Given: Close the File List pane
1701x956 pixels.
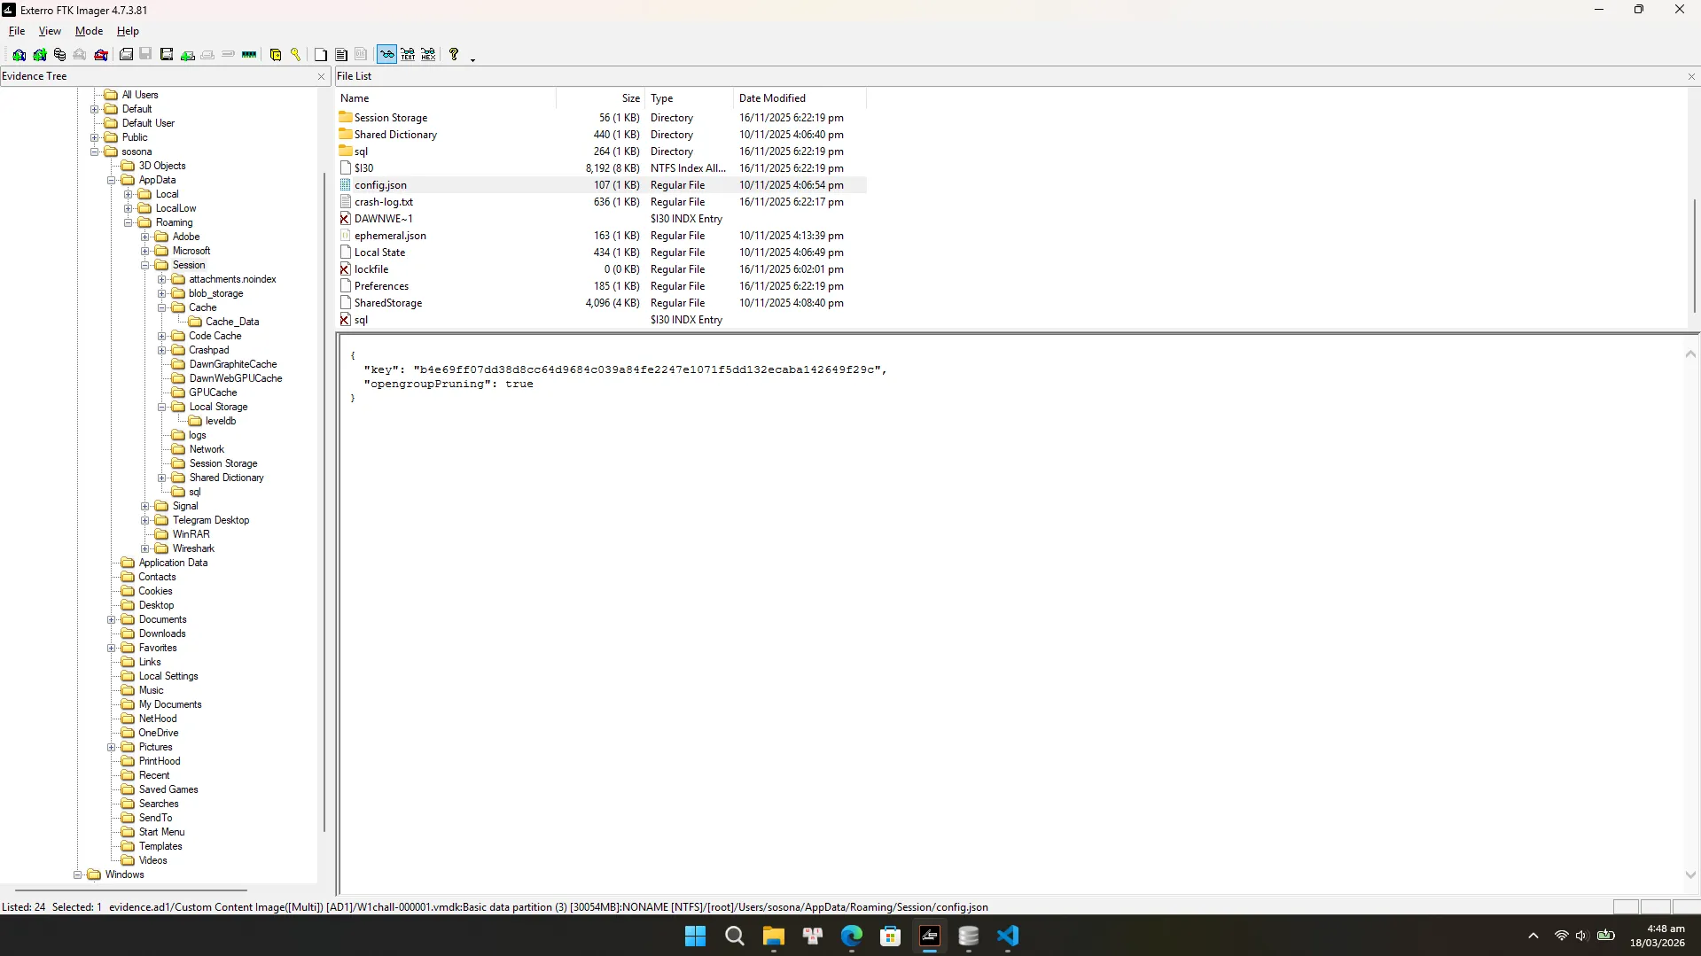Looking at the screenshot, I should point(1691,77).
